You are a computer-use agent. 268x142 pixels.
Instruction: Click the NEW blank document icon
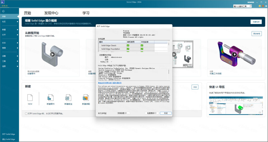click(30, 98)
